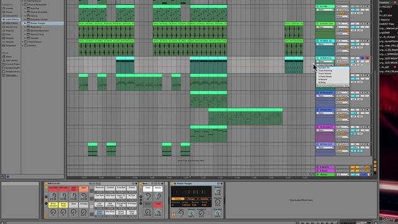This screenshot has height=224, width=398.
Task: Open the Max for Live category
Action: [x=12, y=27]
